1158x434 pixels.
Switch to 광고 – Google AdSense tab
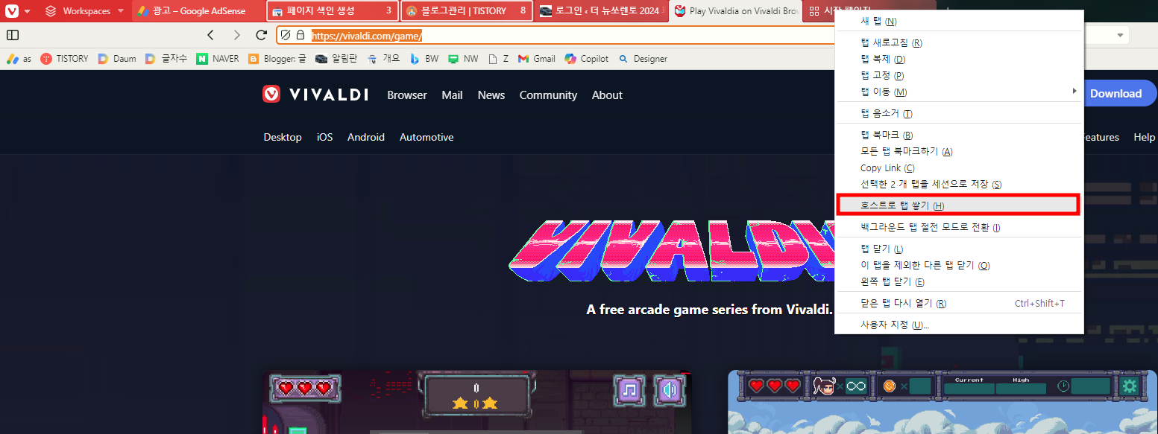197,11
